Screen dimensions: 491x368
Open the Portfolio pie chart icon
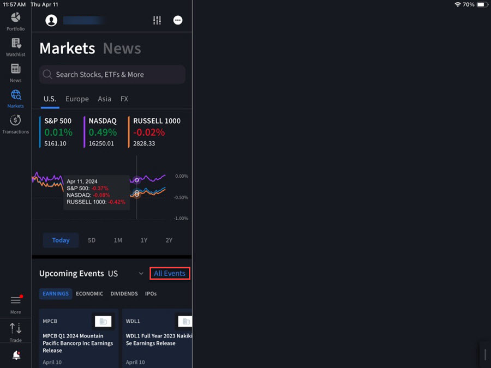tap(15, 18)
